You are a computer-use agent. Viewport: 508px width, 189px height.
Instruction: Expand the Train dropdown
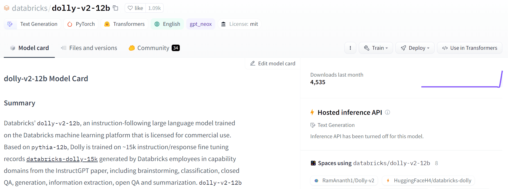pyautogui.click(x=376, y=48)
